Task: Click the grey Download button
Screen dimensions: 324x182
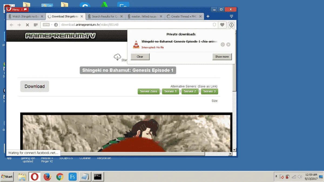Action: coord(35,86)
